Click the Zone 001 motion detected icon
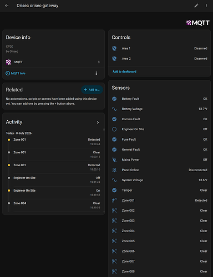 tap(114, 201)
